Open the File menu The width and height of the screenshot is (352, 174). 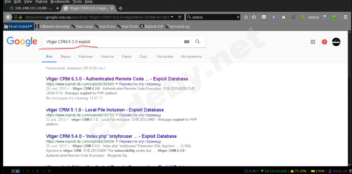point(8,2)
